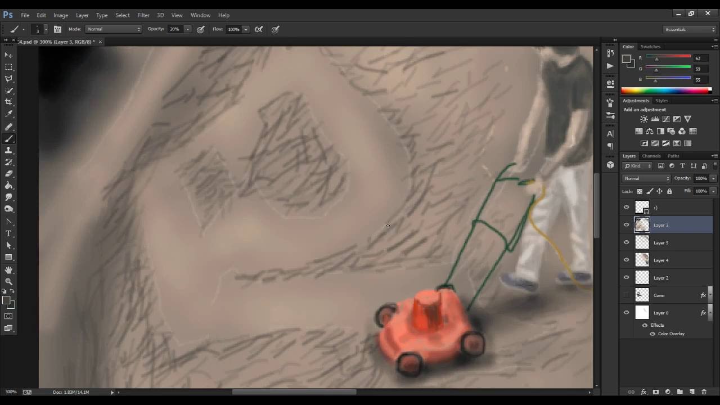This screenshot has height=405, width=720.
Task: Hide Layer 3 visibility eye
Action: [627, 225]
